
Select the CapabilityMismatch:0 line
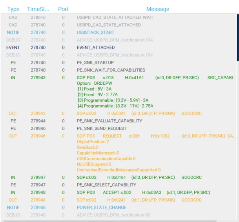(x=98, y=153)
